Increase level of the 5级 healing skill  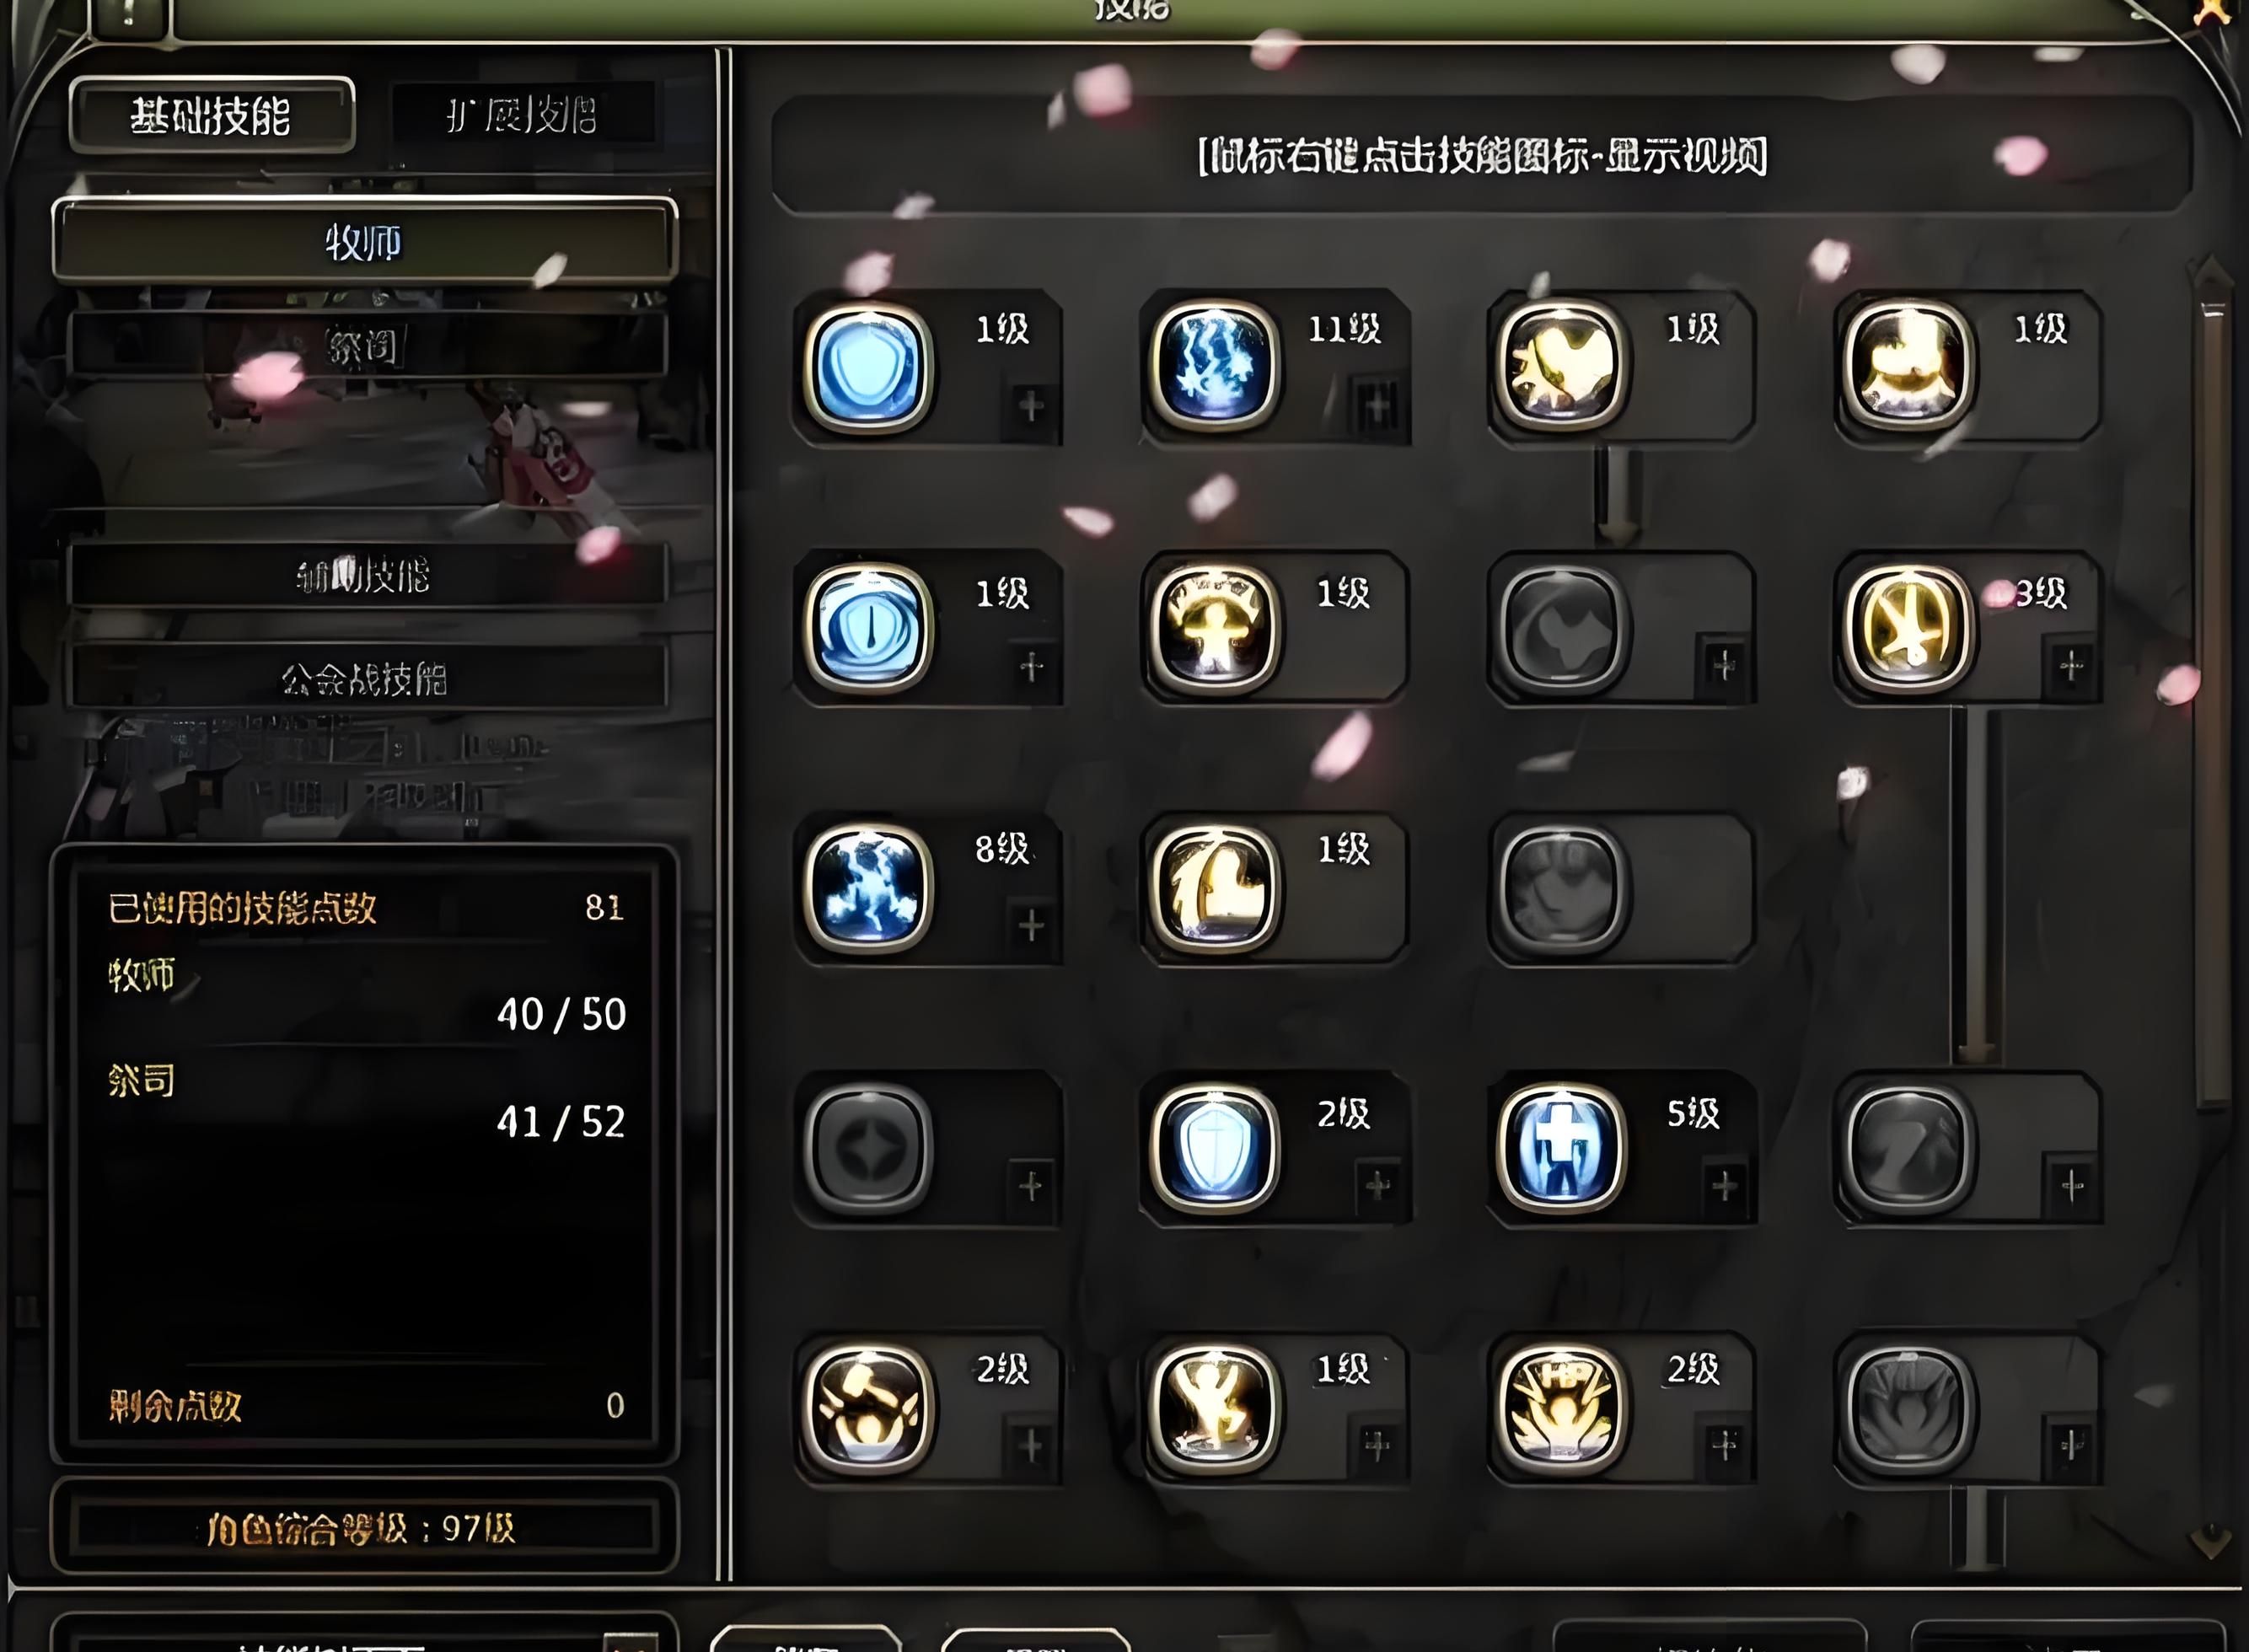tap(1724, 1187)
